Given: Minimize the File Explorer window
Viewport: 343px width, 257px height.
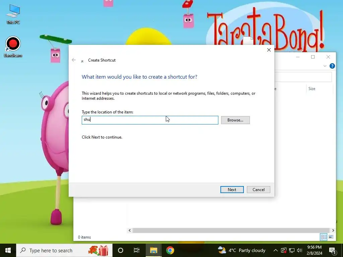Looking at the screenshot, I should (298, 57).
